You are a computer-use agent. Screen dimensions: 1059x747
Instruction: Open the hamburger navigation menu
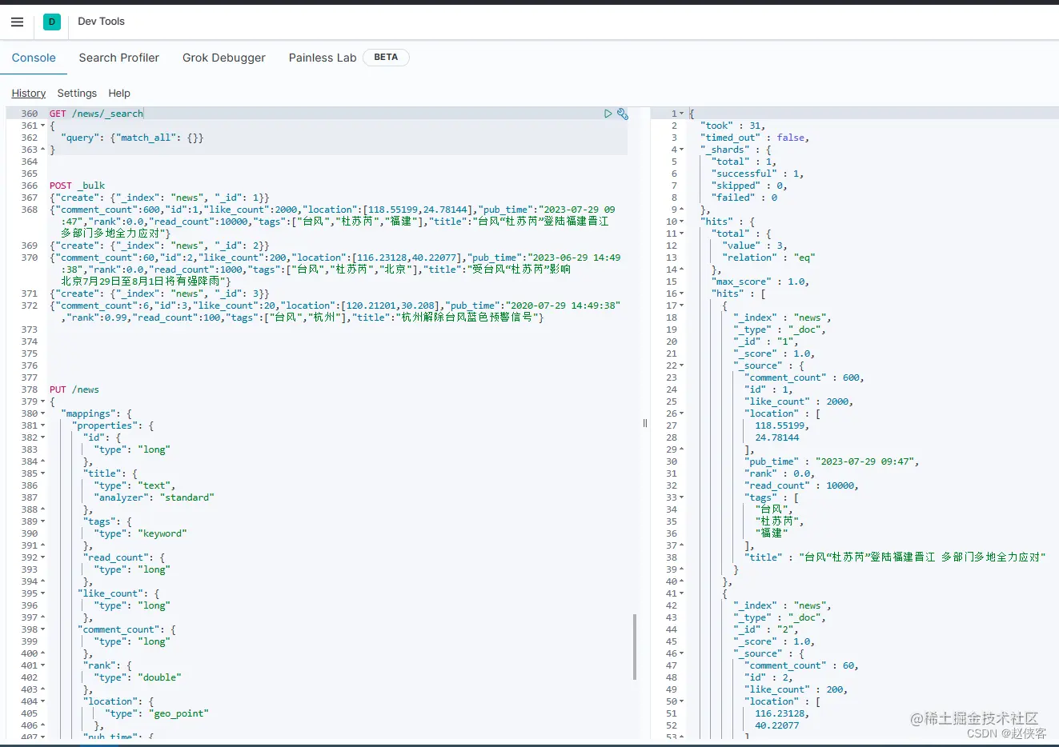(17, 22)
